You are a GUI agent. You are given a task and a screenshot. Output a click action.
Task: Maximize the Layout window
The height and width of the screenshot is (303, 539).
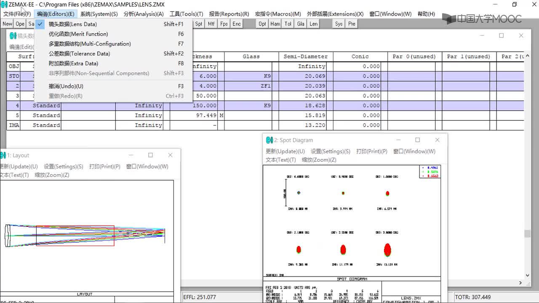[150, 155]
